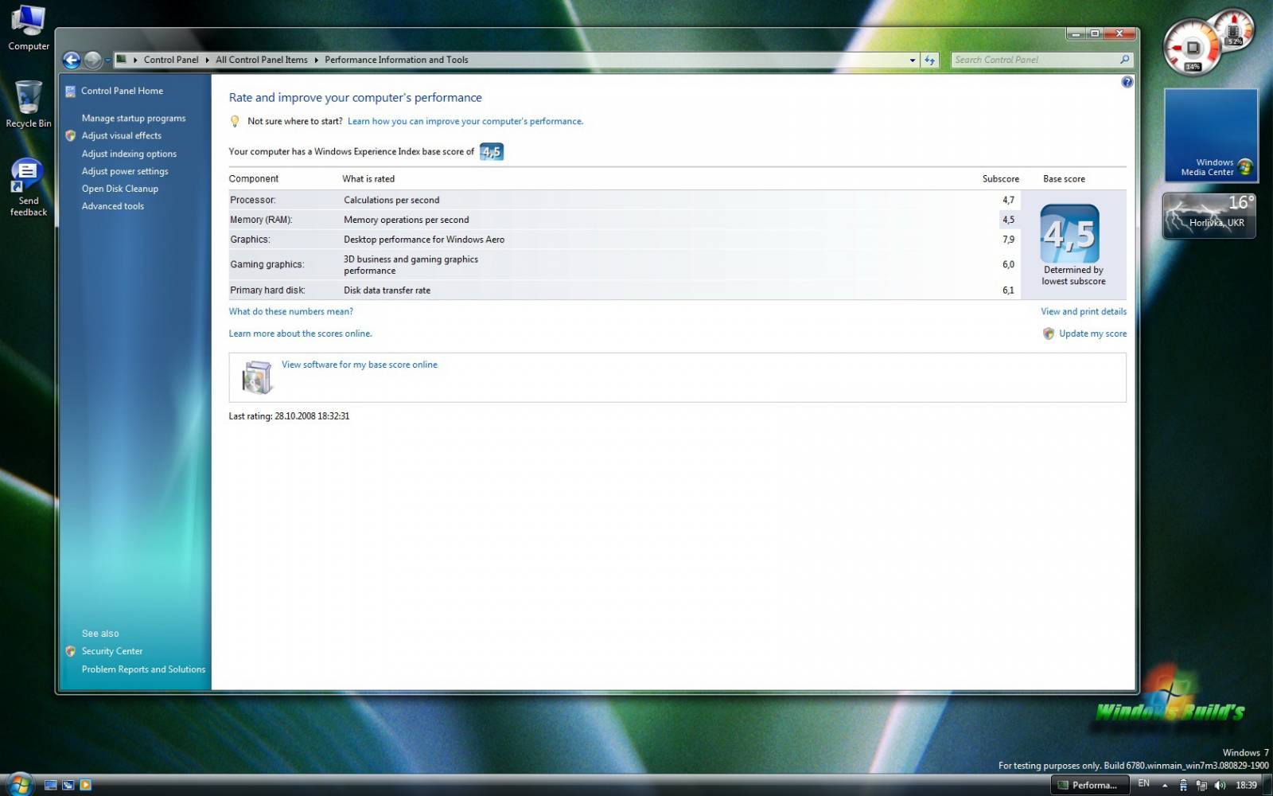Screen dimensions: 1273x796
Task: Click the Last rating date text
Action: point(289,416)
